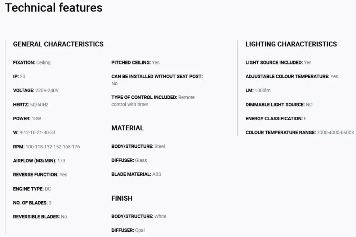Click the Hertz 50/60Hz entry
The image size is (356, 237).
pos(31,105)
